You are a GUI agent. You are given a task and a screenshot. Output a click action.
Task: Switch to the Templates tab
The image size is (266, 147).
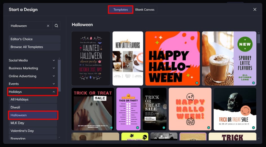(x=121, y=10)
